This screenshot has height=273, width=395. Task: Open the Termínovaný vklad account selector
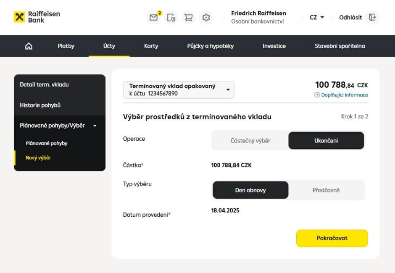pos(179,89)
